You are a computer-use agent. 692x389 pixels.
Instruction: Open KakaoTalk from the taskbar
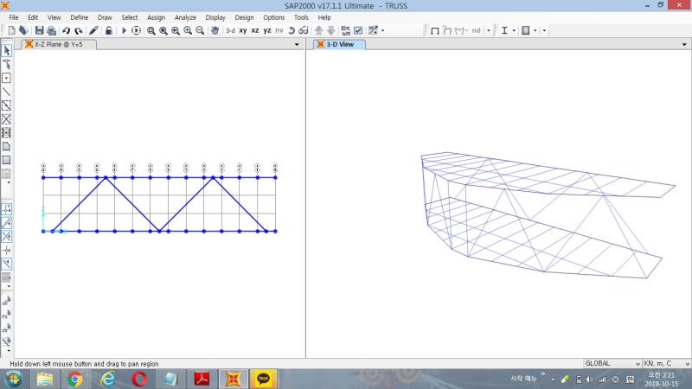pos(264,379)
